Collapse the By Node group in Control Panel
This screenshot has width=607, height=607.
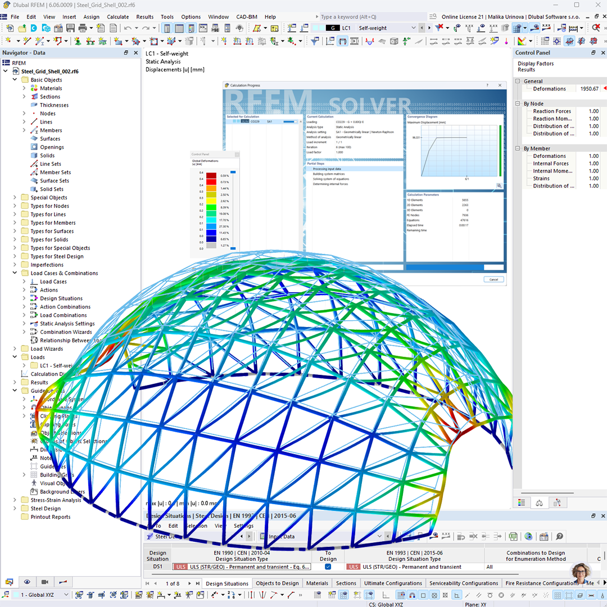click(x=518, y=104)
